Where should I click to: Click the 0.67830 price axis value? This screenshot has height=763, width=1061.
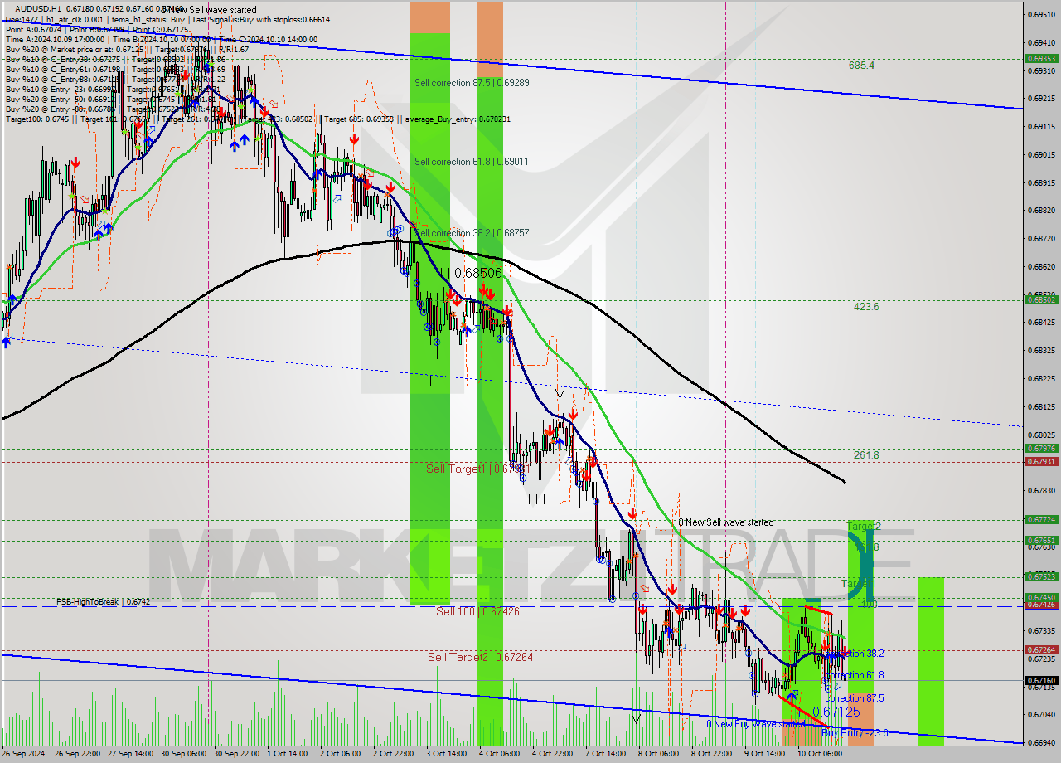(1041, 491)
